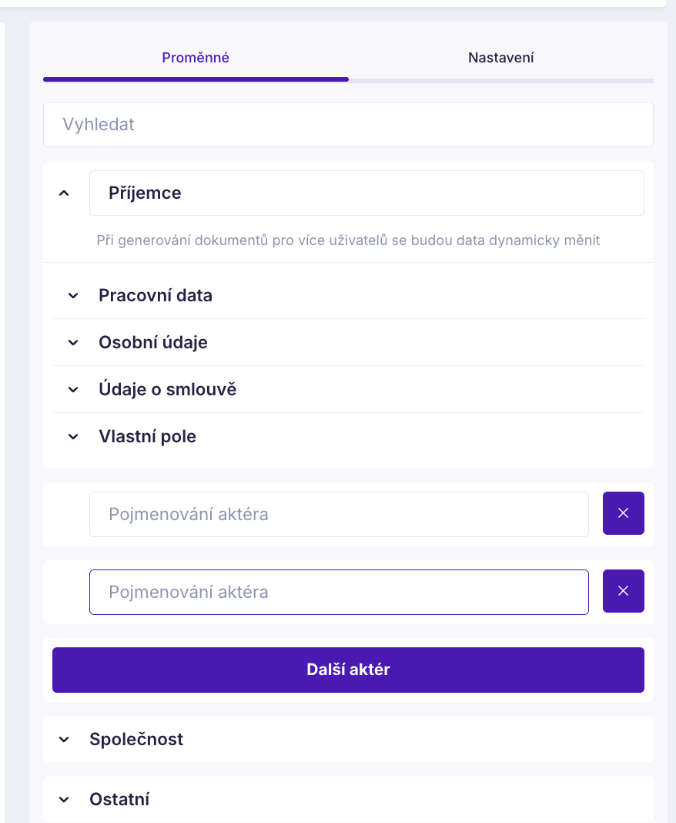Select the Pracovní data label
676x823 pixels.
pos(156,295)
